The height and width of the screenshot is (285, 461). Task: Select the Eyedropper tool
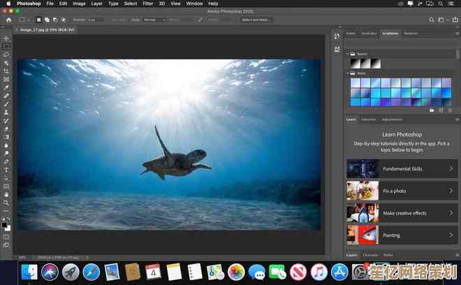(x=6, y=87)
